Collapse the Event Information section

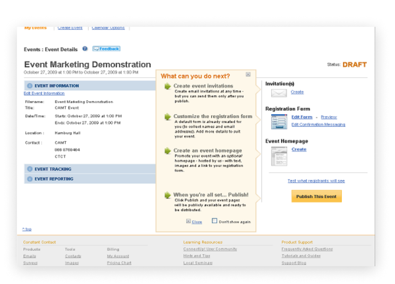point(30,86)
